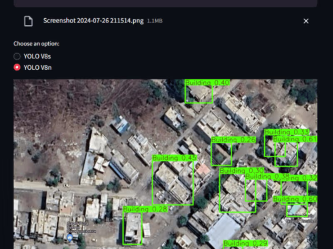The height and width of the screenshot is (249, 333).
Task: Select the YOLO V8s radio button
Action: click(17, 56)
